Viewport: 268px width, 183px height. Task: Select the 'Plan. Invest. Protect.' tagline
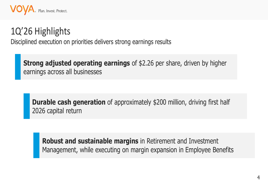(x=53, y=11)
